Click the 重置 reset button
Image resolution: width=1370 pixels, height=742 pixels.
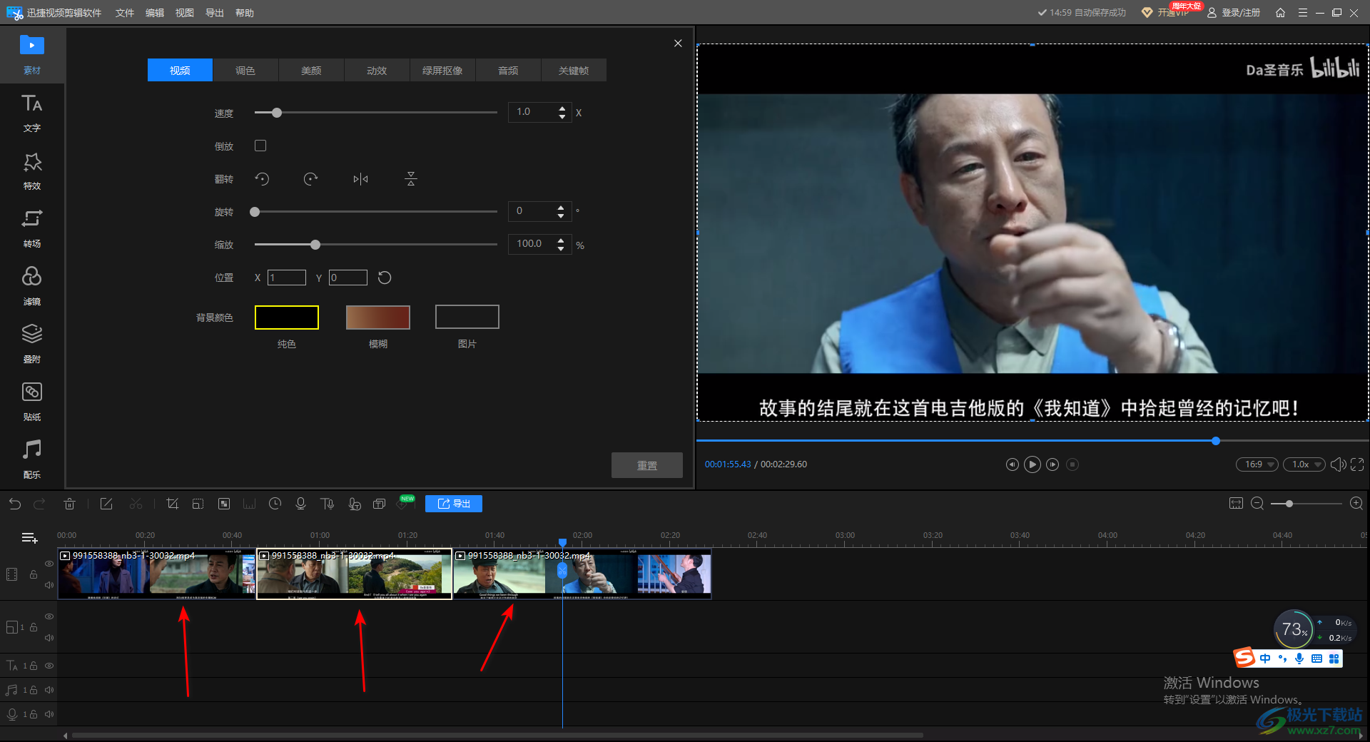(647, 465)
